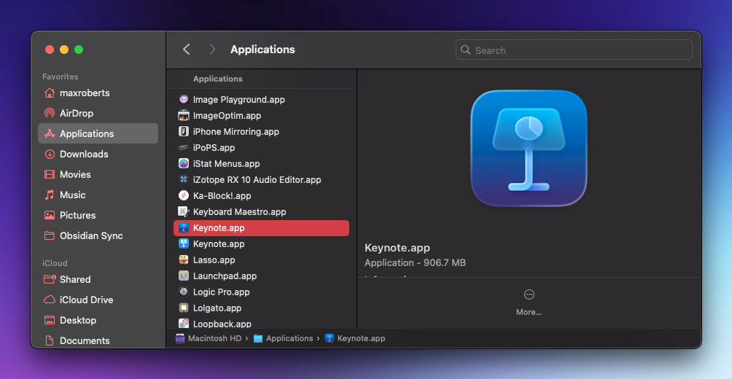
Task: Click the Lolgato app icon
Action: [x=184, y=308]
